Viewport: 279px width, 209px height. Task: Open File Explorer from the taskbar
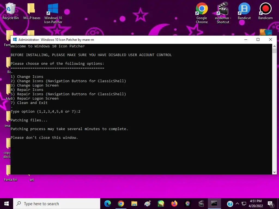tap(134, 204)
